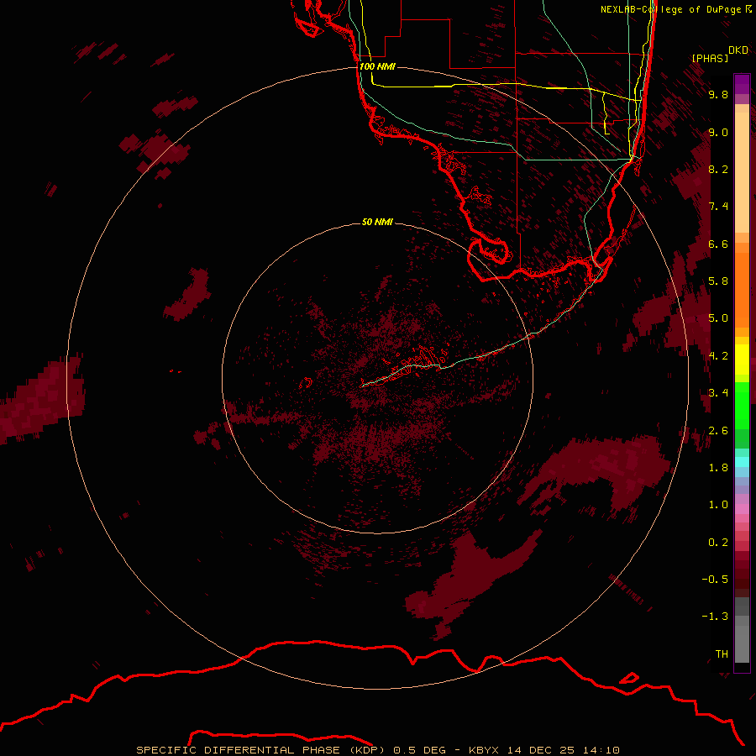
Task: Click the 1.0 value on the color scale
Action: (x=718, y=505)
